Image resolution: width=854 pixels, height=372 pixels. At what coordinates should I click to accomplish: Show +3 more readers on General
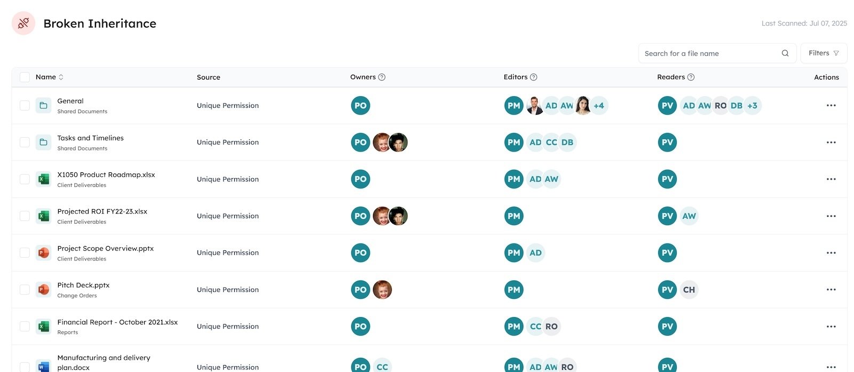pyautogui.click(x=753, y=106)
